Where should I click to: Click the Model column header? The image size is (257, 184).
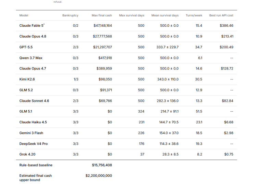24,15
